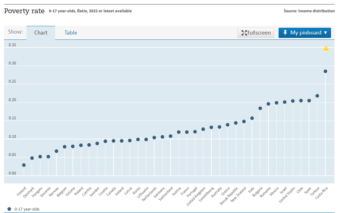
Task: Expand the My pinboard dropdown
Action: [x=304, y=33]
